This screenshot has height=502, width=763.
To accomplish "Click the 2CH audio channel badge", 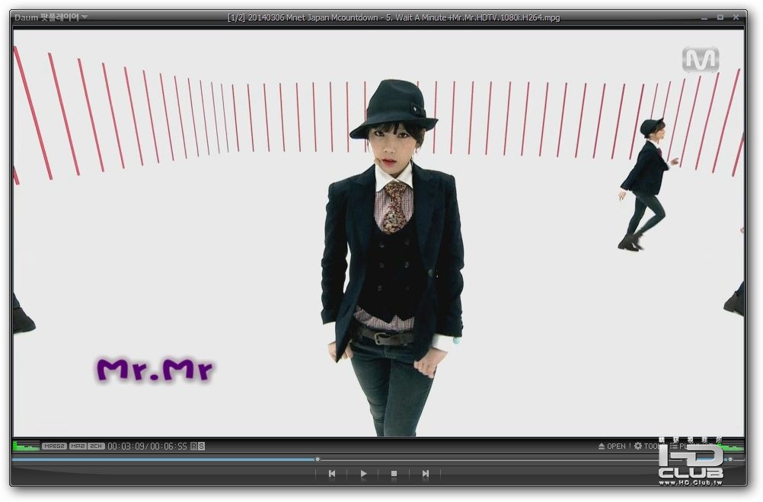I will [96, 446].
